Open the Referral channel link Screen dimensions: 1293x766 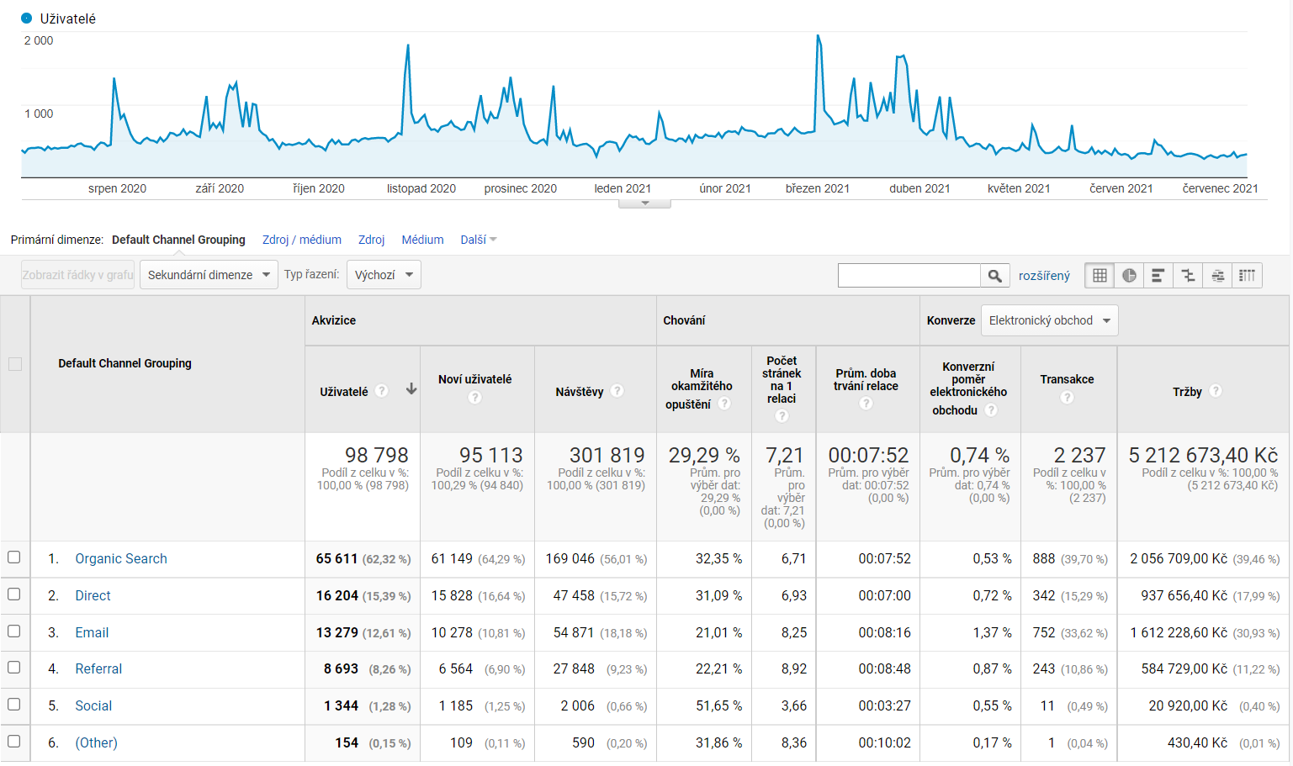tap(98, 668)
